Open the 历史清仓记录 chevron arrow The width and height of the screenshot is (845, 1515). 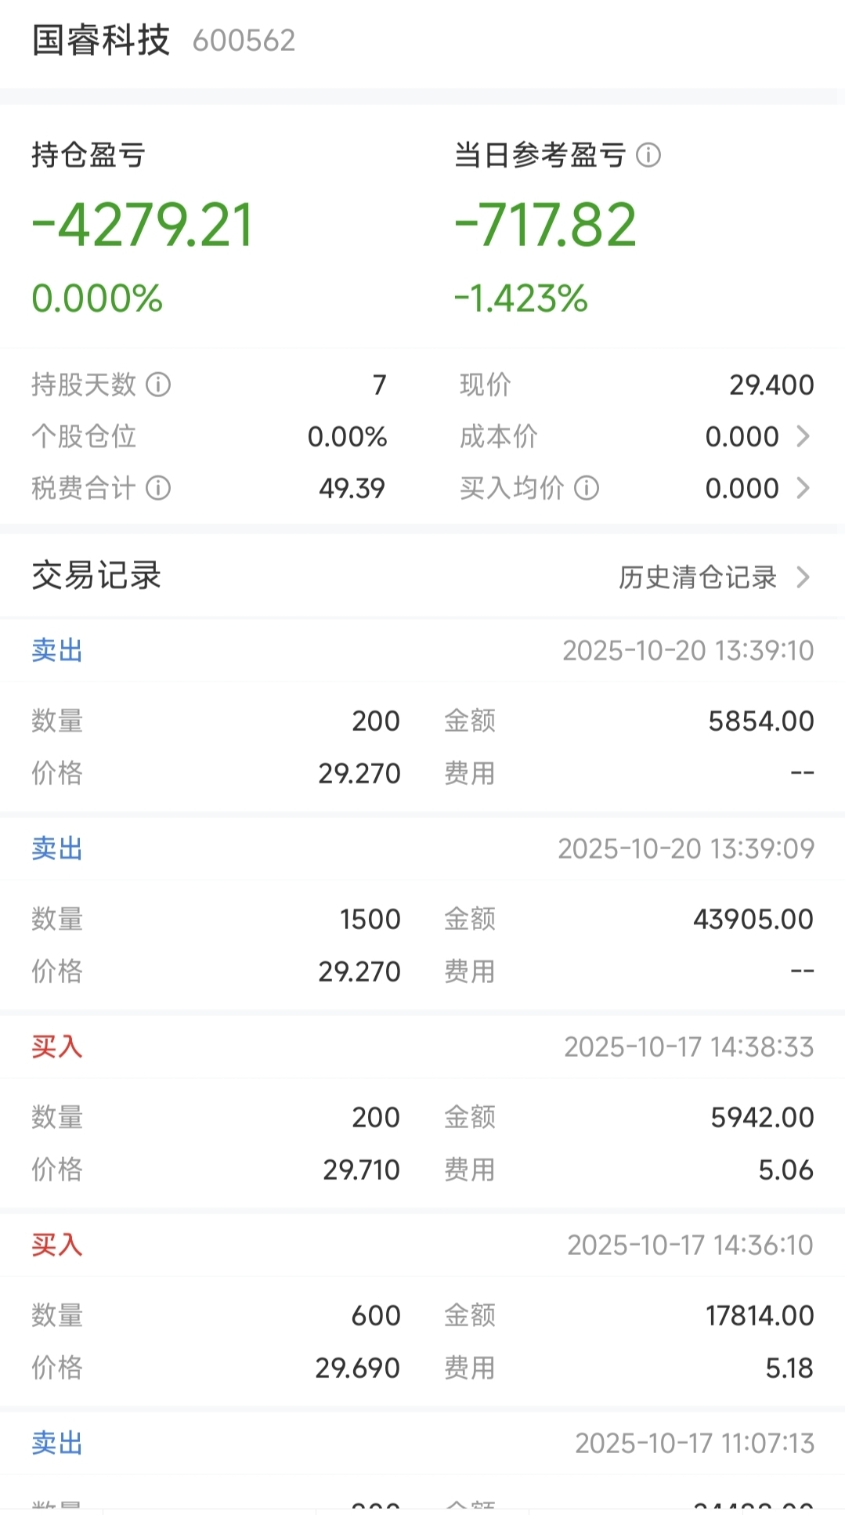(x=803, y=577)
